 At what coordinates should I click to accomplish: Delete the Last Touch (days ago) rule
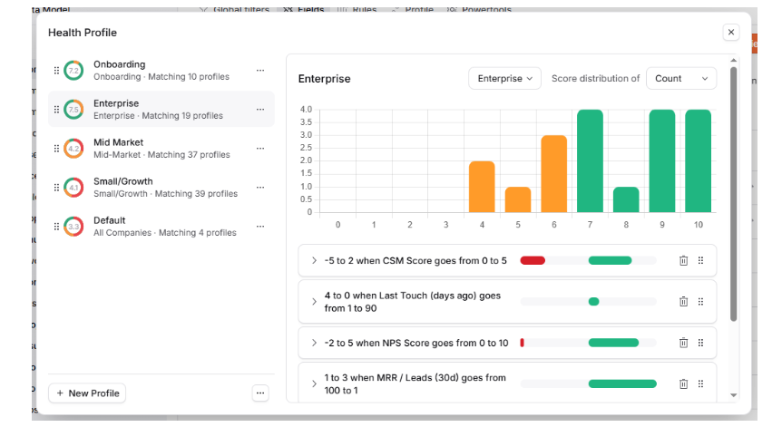click(x=684, y=302)
